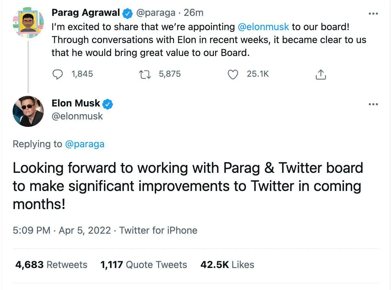Open share icon on Parag's tweet
Image resolution: width=392 pixels, height=290 pixels.
[320, 75]
